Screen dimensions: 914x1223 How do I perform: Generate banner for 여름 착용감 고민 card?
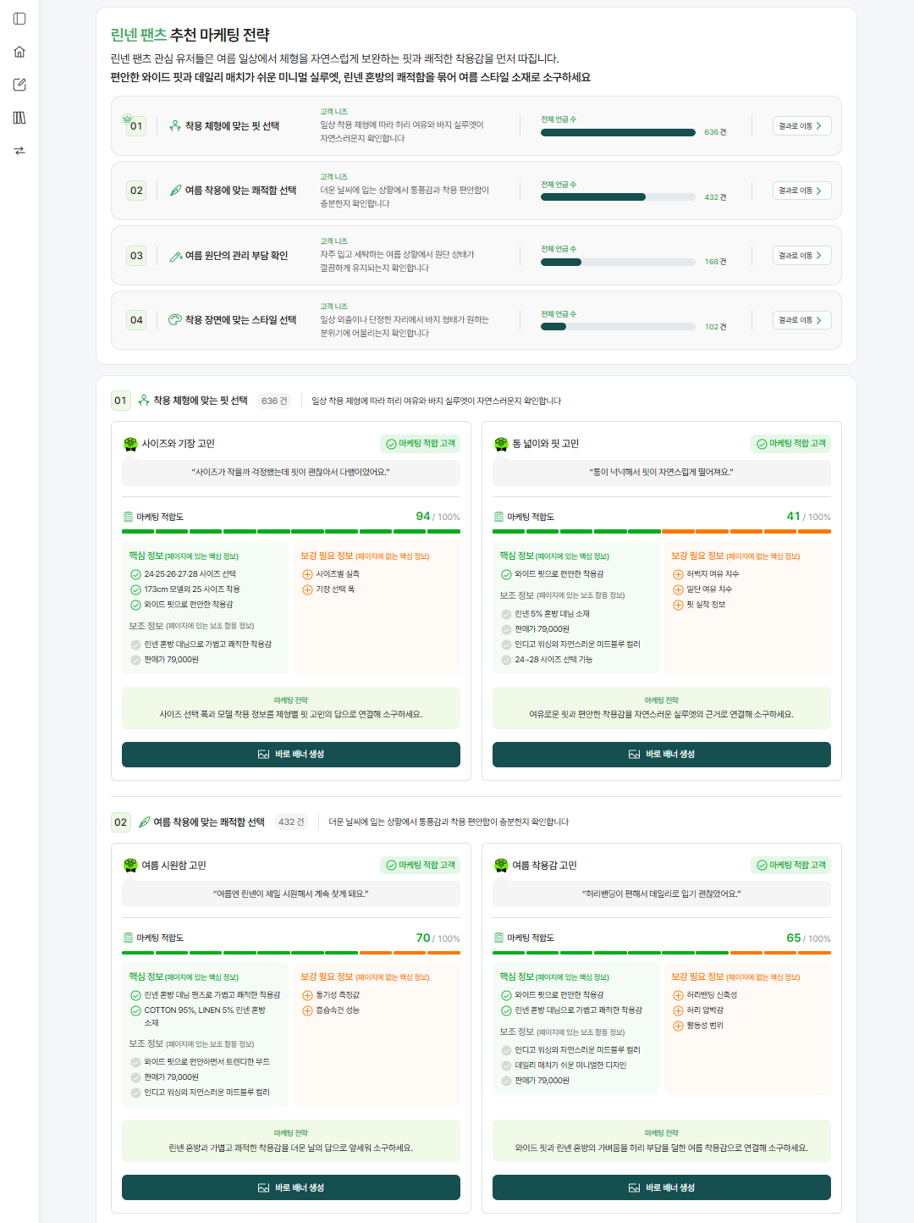click(662, 1187)
